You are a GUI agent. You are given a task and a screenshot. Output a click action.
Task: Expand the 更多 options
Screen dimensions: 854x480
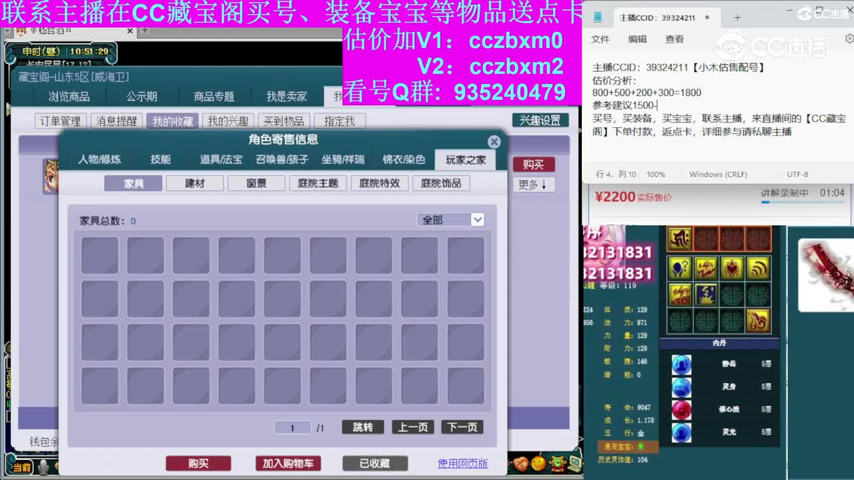534,185
